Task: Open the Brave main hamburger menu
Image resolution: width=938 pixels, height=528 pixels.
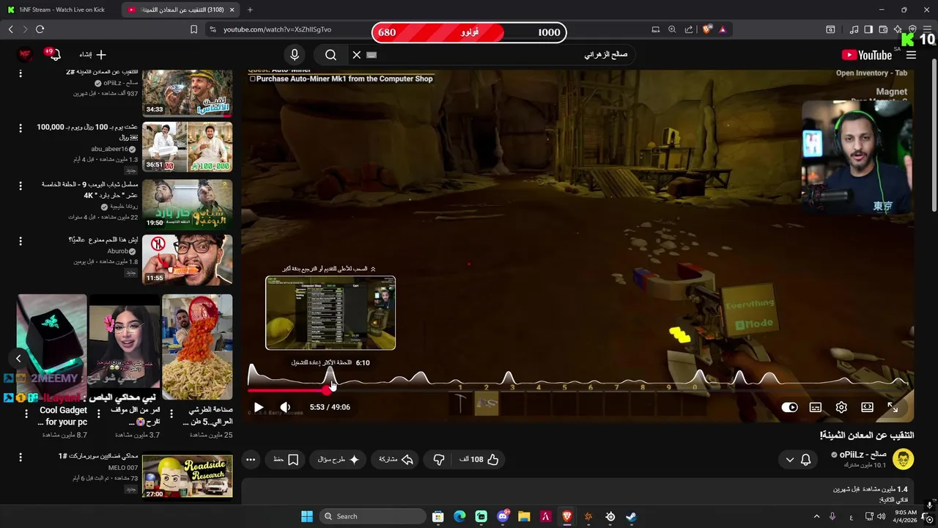Action: click(x=927, y=29)
